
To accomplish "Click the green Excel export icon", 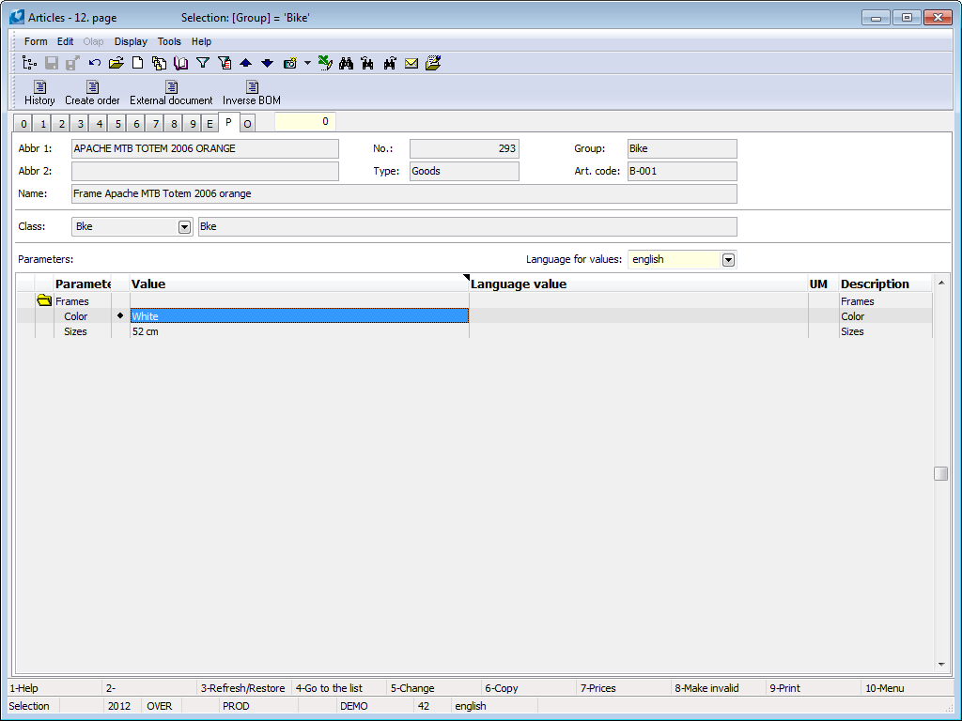I will [325, 63].
